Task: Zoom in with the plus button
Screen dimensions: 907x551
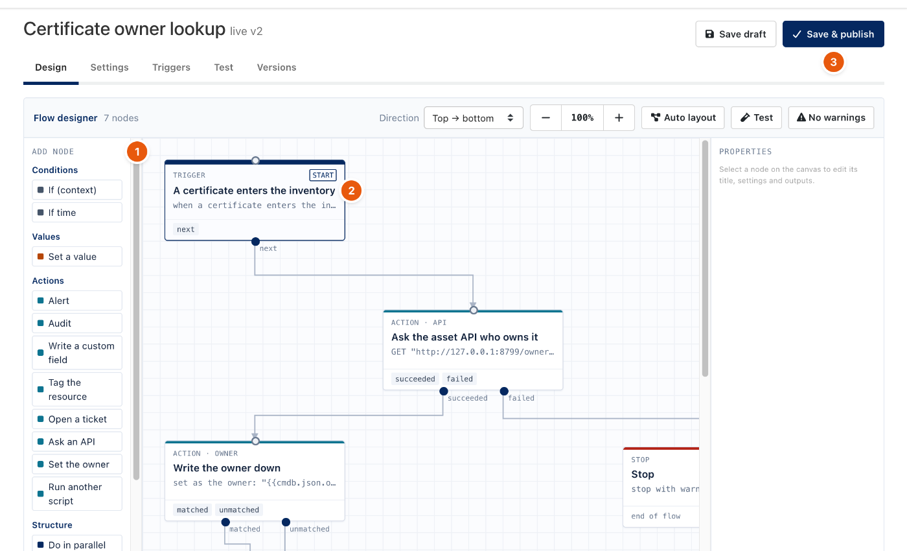Action: (619, 118)
